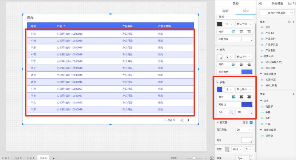The width and height of the screenshot is (296, 160).
Task: Collapse the 数据模型 panel with the arrow icon
Action: (260, 3)
